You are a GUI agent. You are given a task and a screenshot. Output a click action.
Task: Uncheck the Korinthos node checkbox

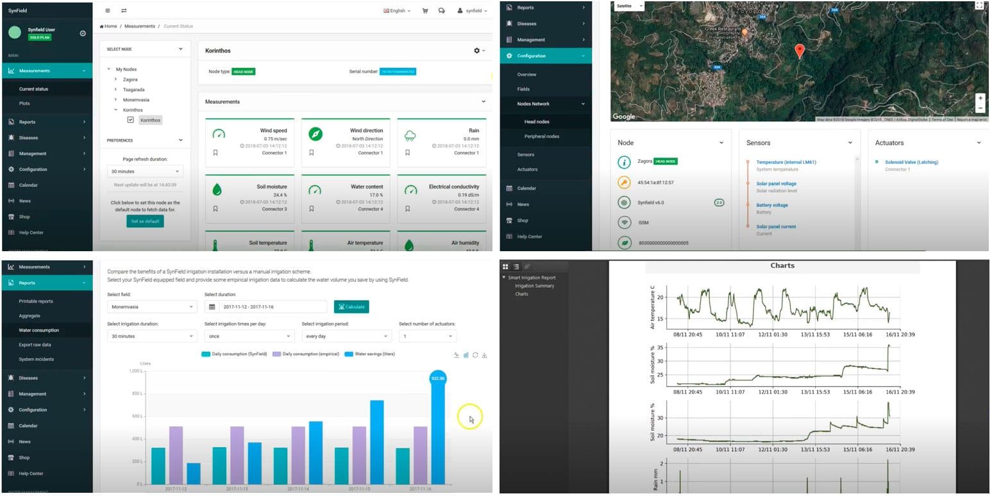click(131, 120)
